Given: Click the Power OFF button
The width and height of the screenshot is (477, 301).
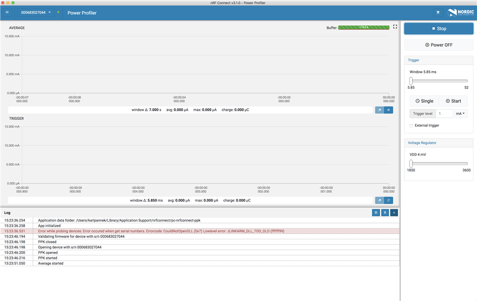Looking at the screenshot, I should [439, 45].
